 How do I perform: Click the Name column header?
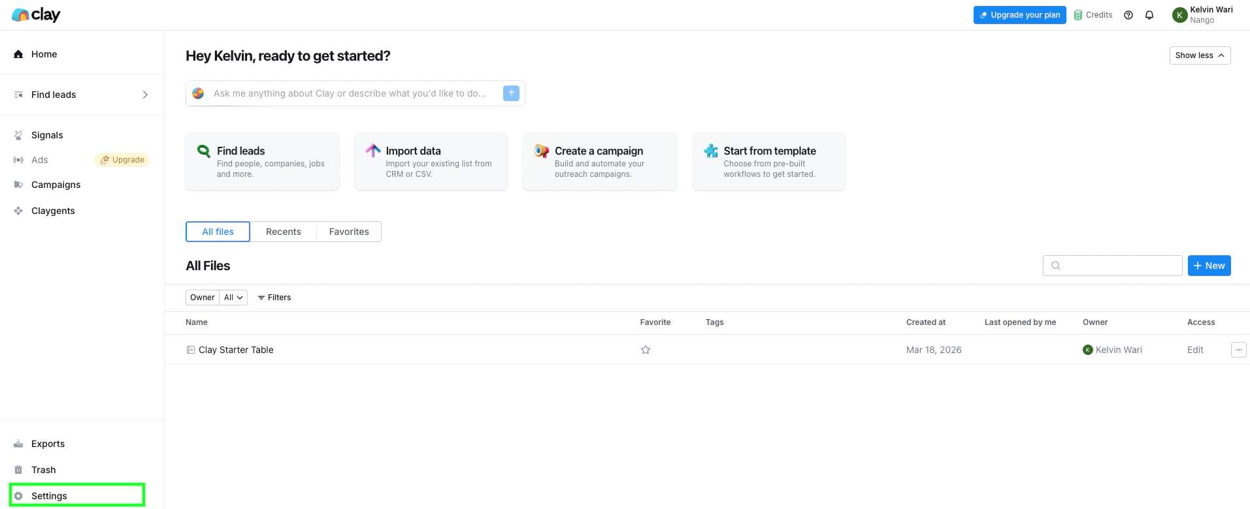(197, 322)
